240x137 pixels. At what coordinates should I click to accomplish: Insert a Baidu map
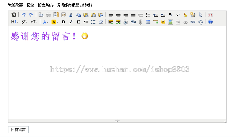point(171,22)
